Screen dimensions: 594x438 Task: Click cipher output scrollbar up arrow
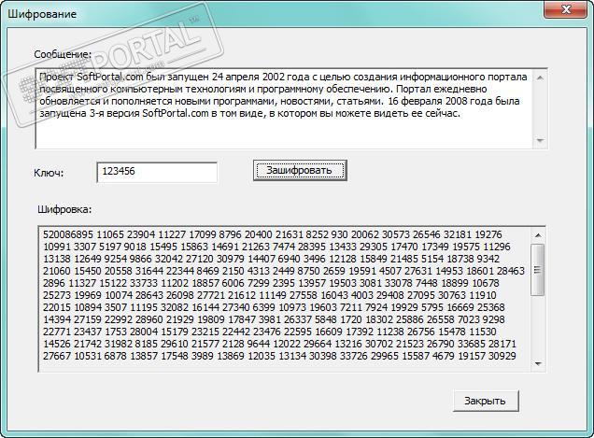point(538,235)
